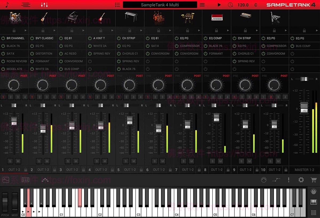
Task: Open the hamburger menu beside the Multi name
Action: coord(202,5)
